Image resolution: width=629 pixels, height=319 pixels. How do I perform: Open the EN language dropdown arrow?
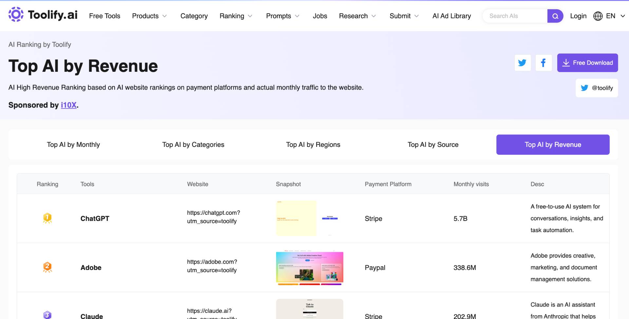pos(623,16)
